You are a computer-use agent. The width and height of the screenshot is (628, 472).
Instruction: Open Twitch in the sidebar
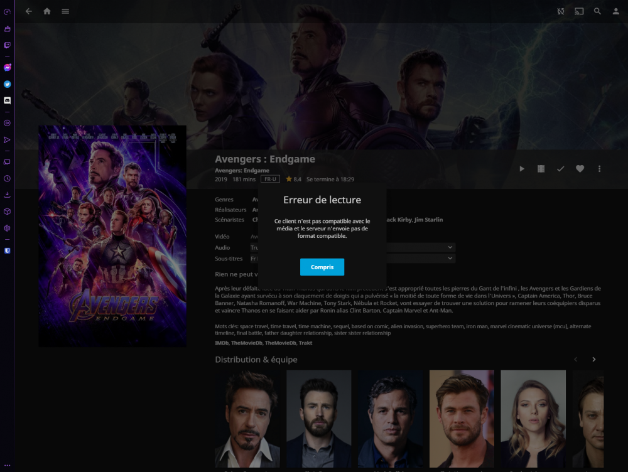(7, 45)
